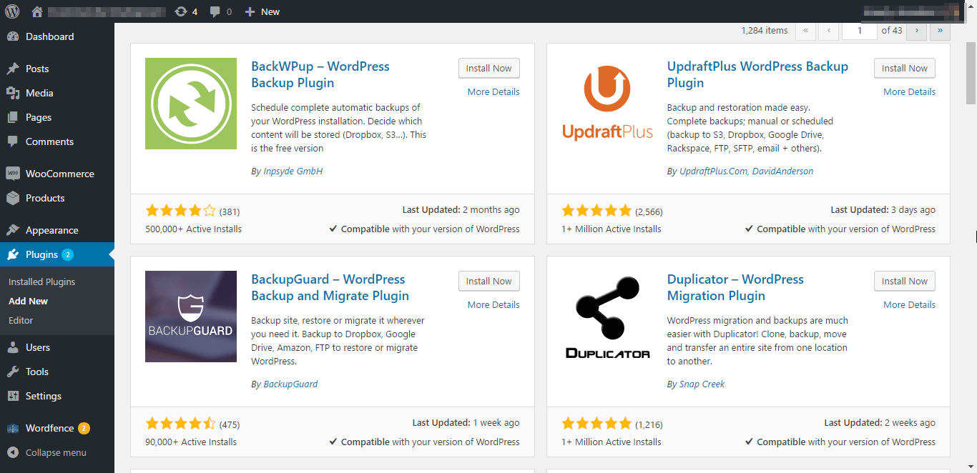Screen dimensions: 977x473
Task: Click the Media icon in sidebar
Action: click(13, 93)
